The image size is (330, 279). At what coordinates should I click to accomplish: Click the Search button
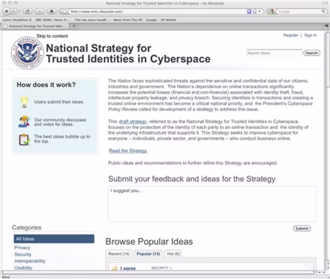312,53
